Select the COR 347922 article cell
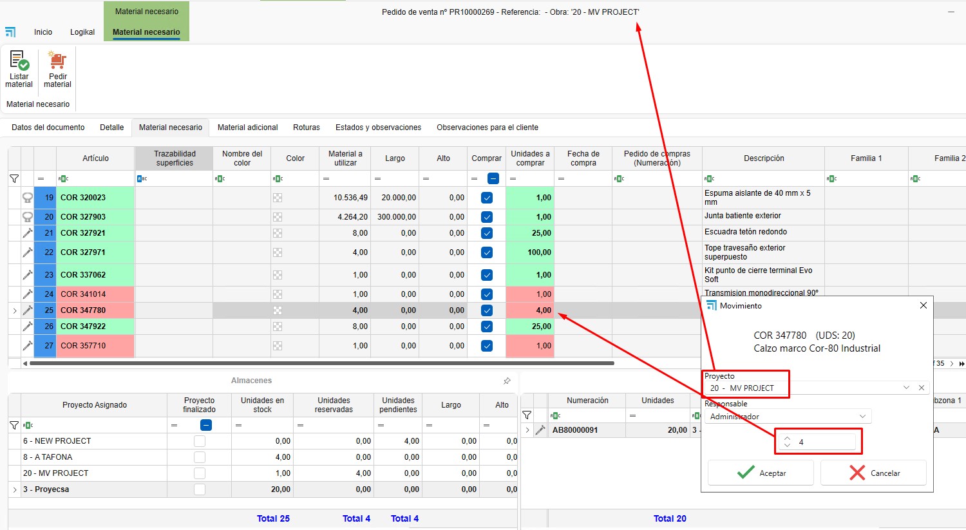 [95, 327]
